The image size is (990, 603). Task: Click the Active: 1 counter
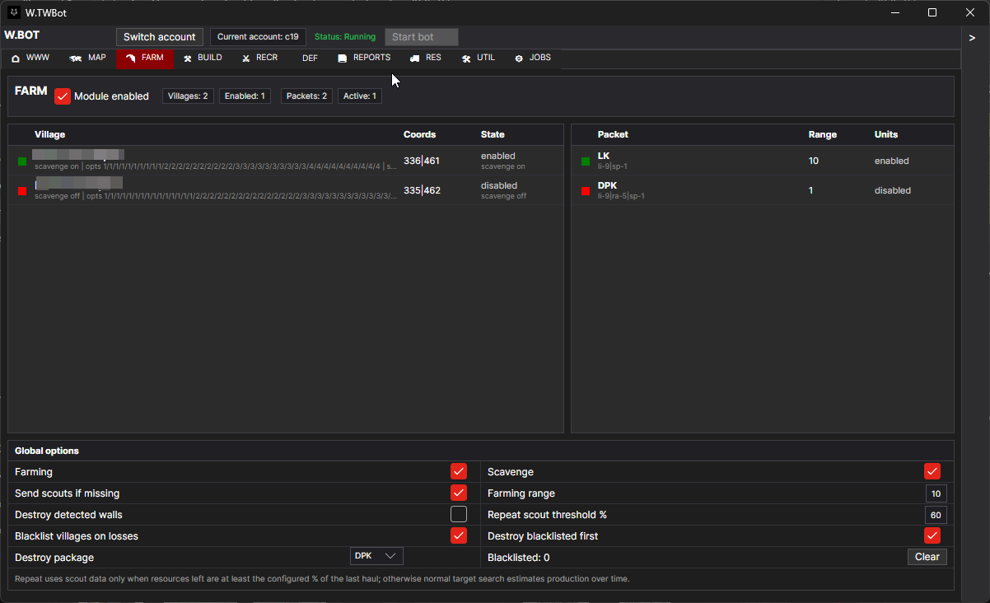pyautogui.click(x=360, y=96)
